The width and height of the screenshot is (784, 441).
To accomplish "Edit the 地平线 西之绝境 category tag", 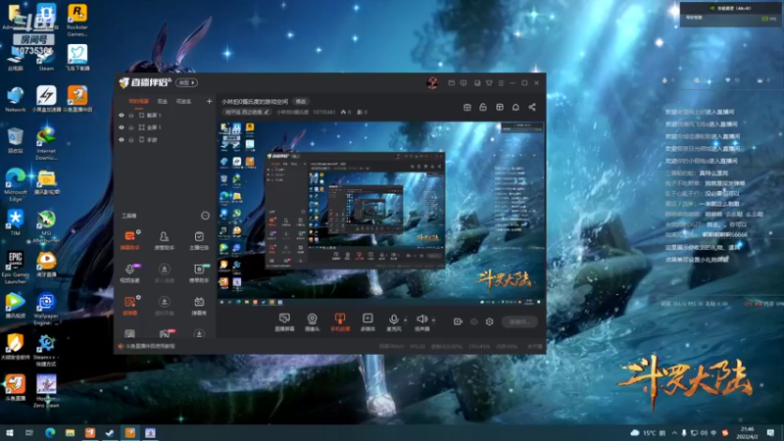I will pyautogui.click(x=247, y=112).
